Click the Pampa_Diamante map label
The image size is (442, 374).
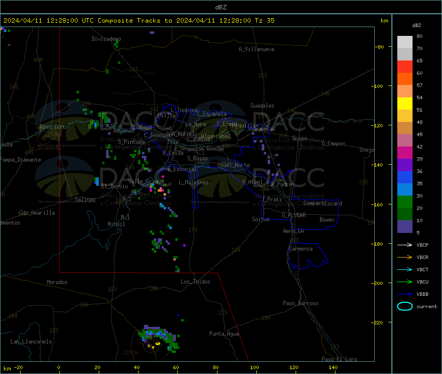[x=20, y=160]
